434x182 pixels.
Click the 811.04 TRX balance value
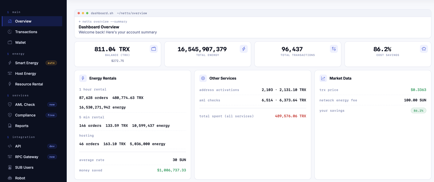(x=112, y=49)
